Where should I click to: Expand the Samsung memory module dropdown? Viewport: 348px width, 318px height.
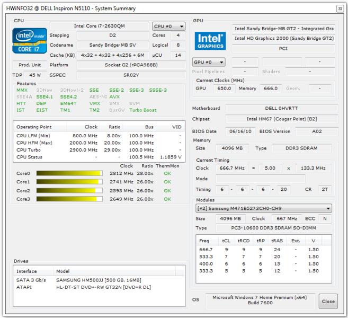click(x=264, y=208)
